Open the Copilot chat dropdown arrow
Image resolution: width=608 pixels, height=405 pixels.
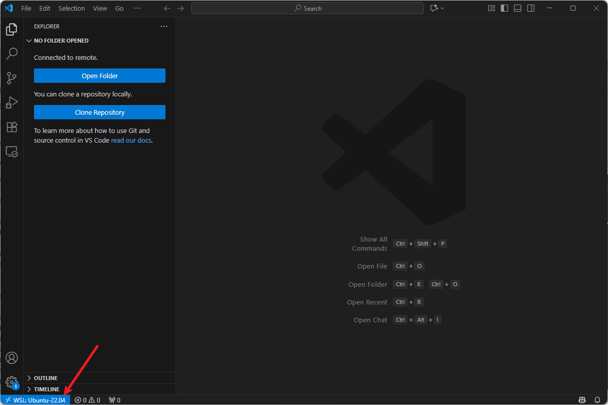pos(443,8)
